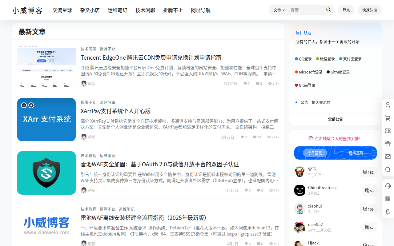The image size is (394, 246).
Task: Click the 67 coin badge beside user952
Action: 369,228
